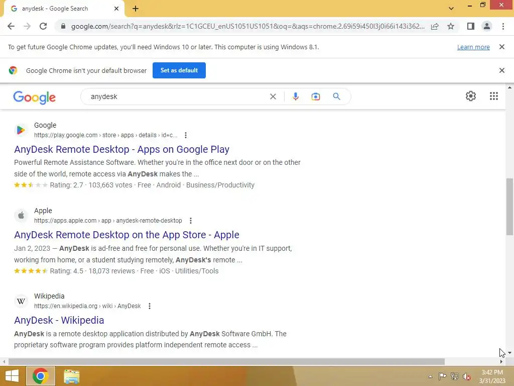Viewport: 514px width, 386px height.
Task: Click the Chrome taskbar icon
Action: [41, 376]
